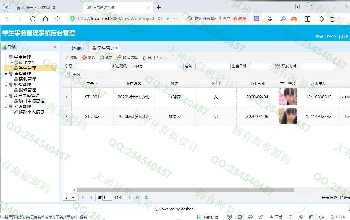Open 添加学生 in navigation tree
350x220 pixels.
[x=27, y=63]
